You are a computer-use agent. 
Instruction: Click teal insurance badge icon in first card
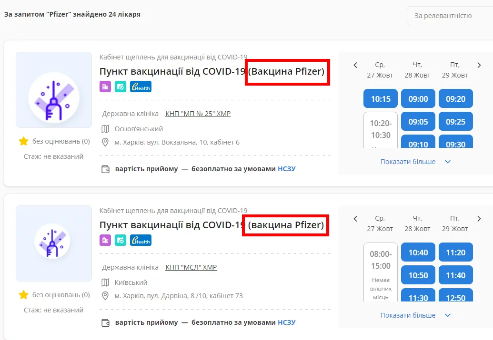click(x=121, y=87)
